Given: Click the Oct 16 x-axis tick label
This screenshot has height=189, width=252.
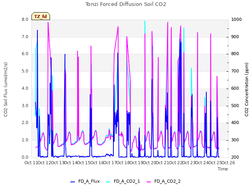Looking at the screenshot, I should pos(97,163).
